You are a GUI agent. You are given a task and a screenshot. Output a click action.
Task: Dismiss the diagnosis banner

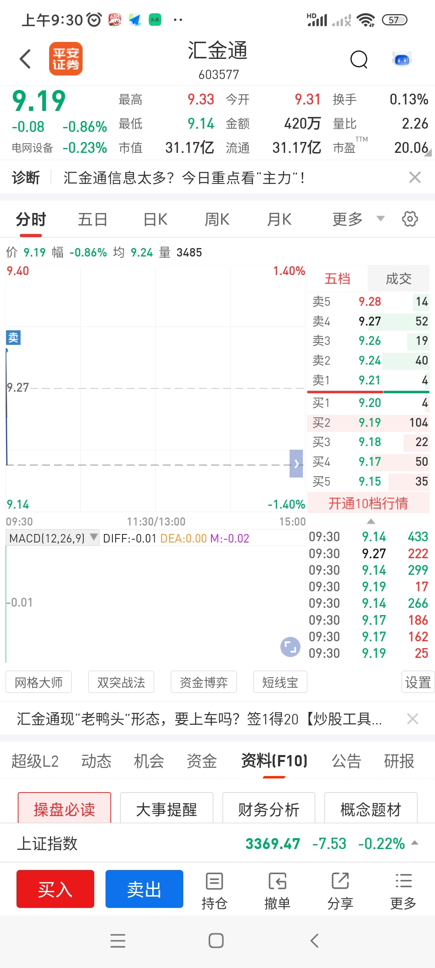[415, 177]
